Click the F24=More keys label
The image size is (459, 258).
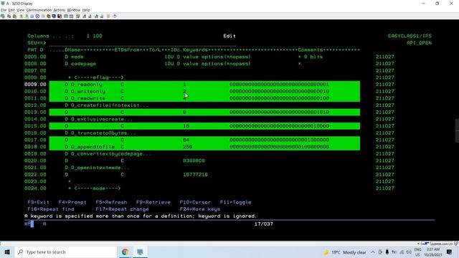(x=200, y=209)
